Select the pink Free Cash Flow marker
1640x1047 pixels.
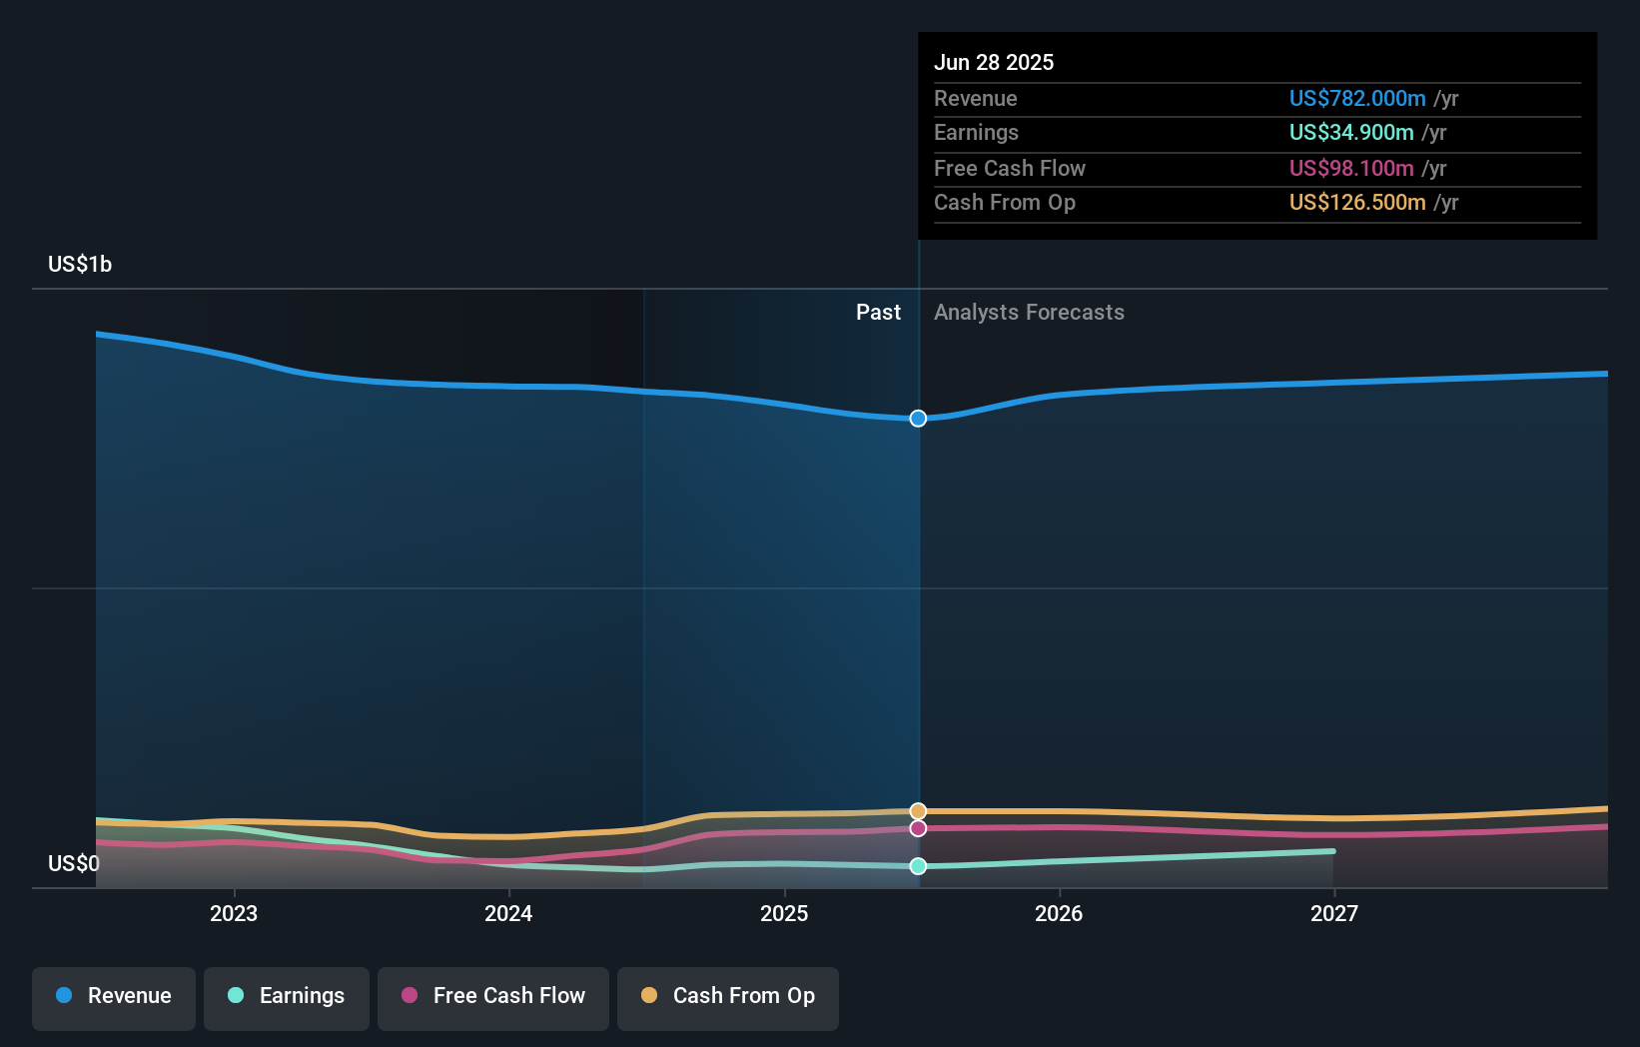click(x=917, y=828)
